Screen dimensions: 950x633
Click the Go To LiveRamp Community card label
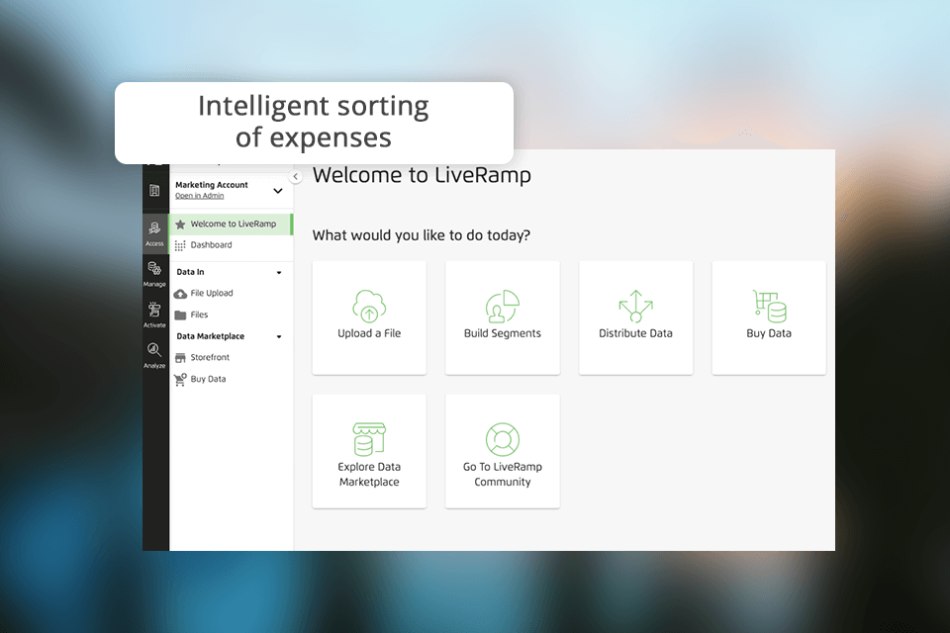tap(503, 475)
